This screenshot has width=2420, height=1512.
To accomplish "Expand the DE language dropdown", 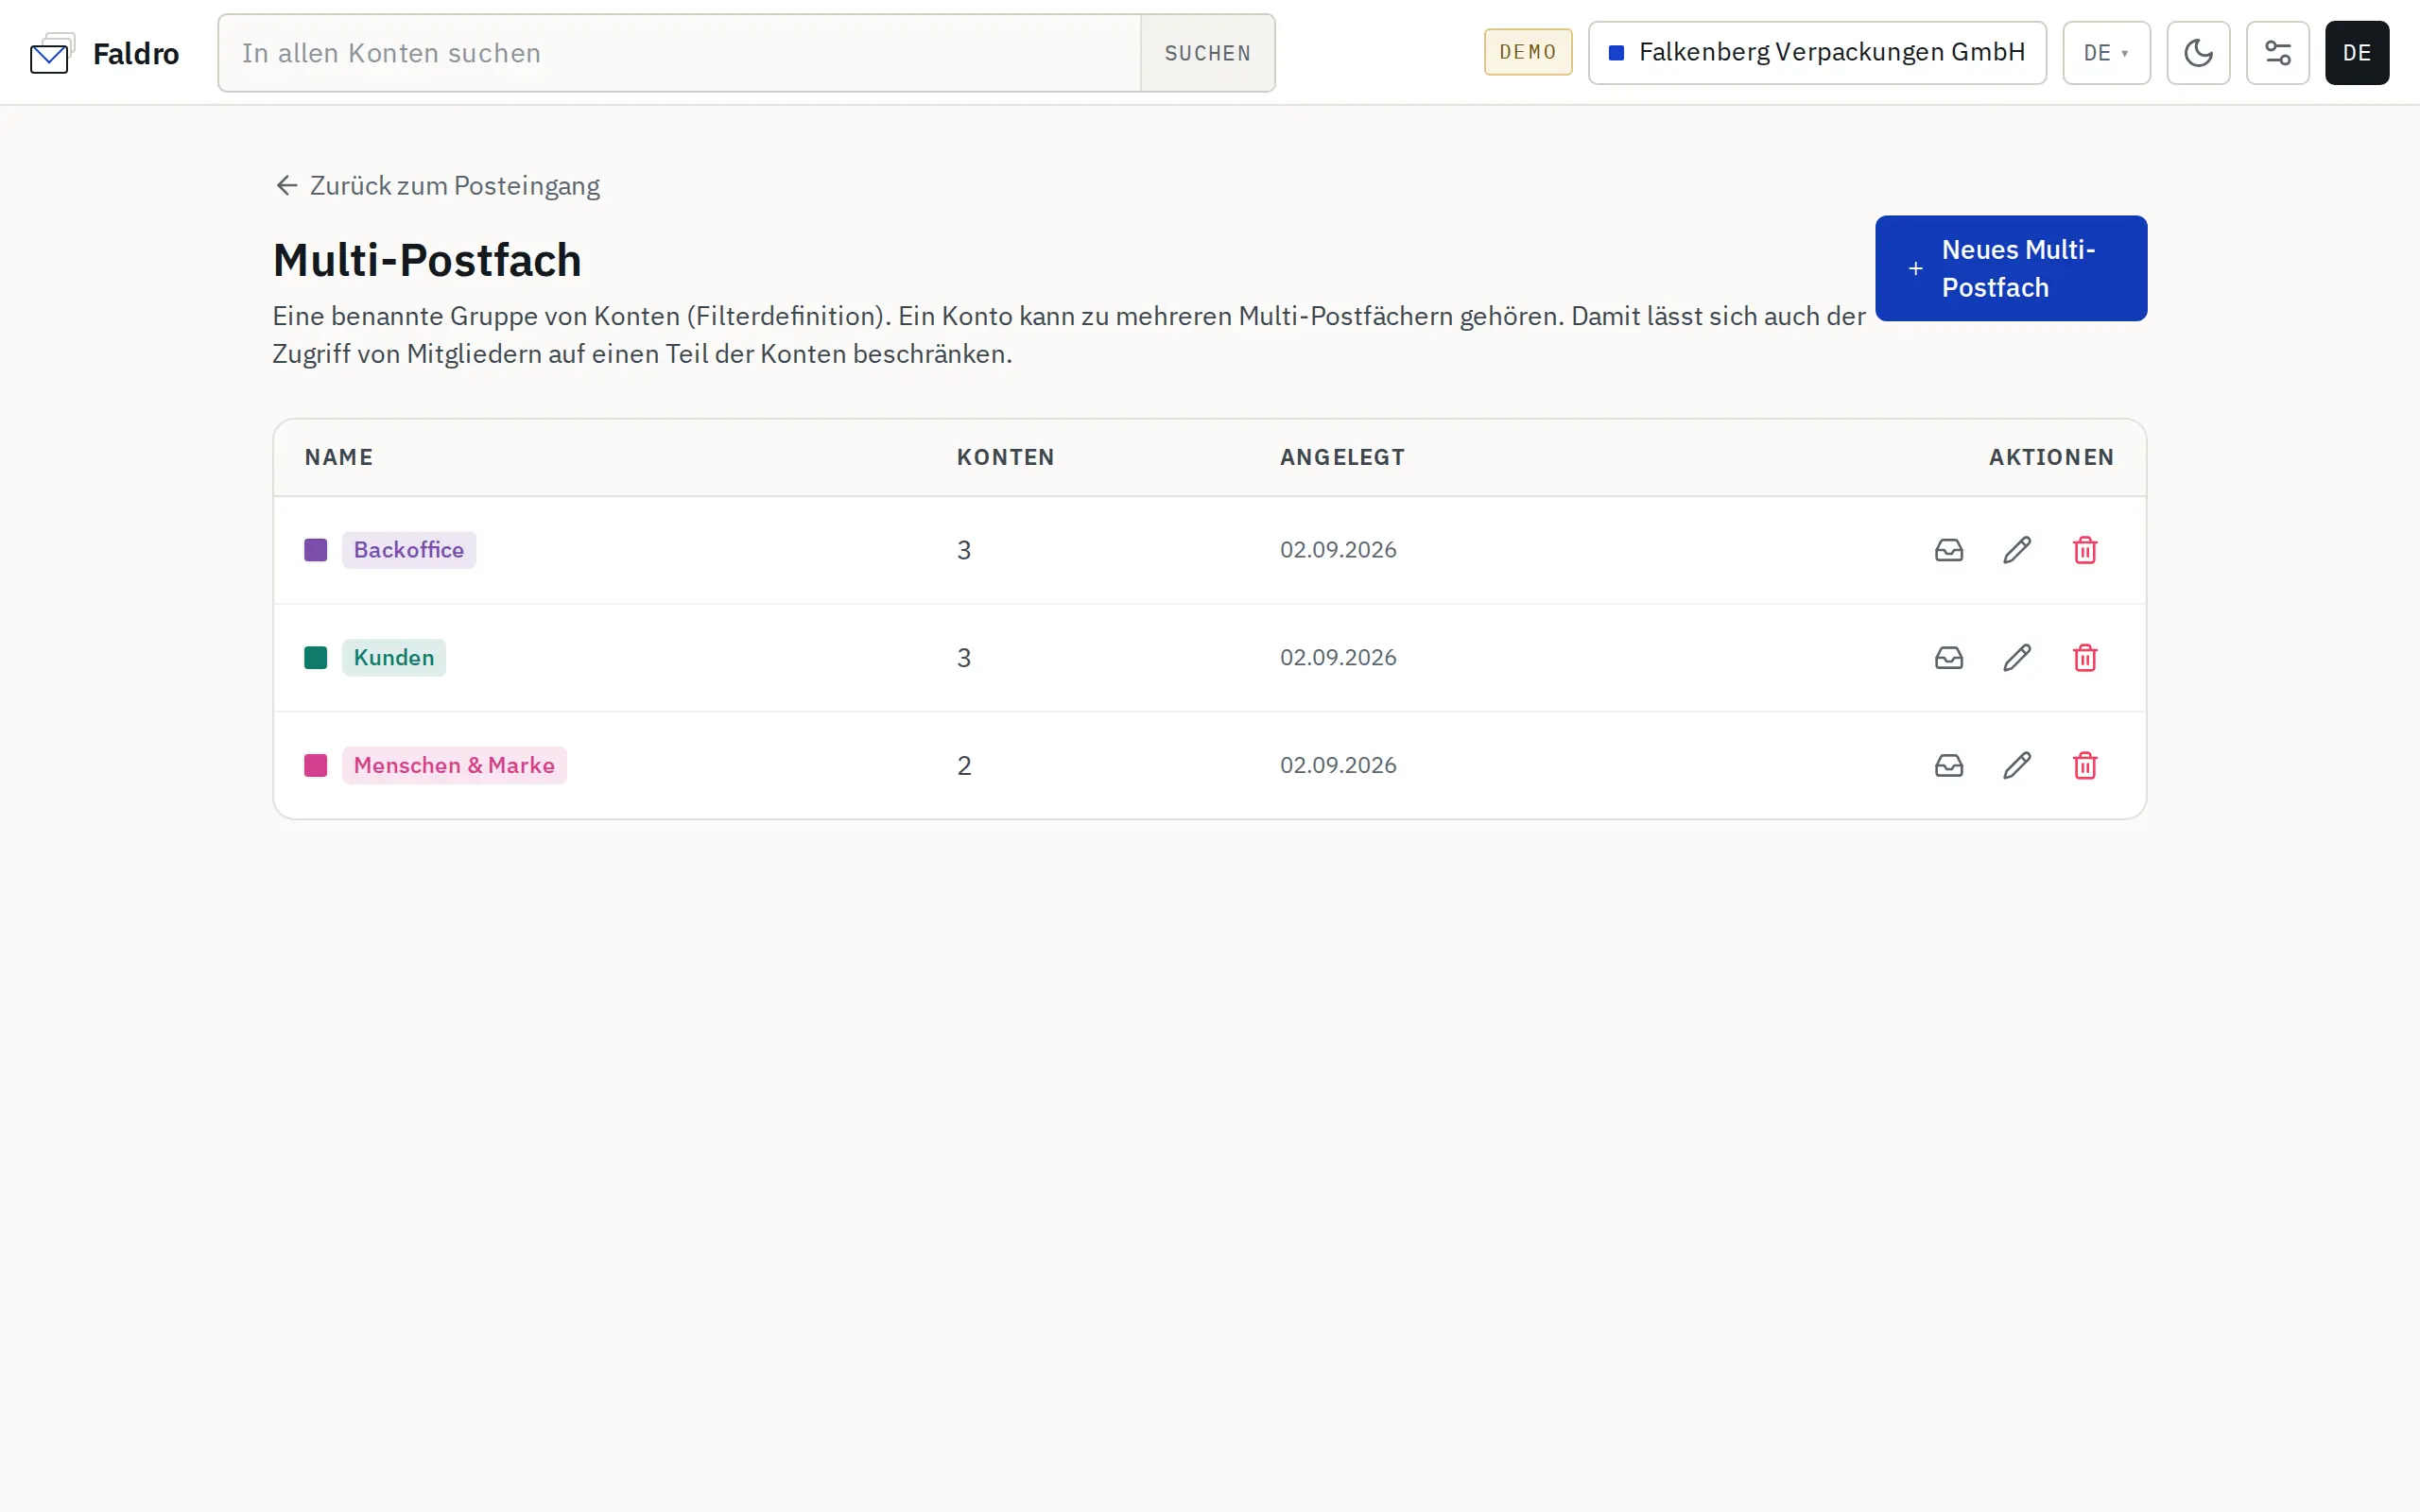I will pyautogui.click(x=2106, y=53).
